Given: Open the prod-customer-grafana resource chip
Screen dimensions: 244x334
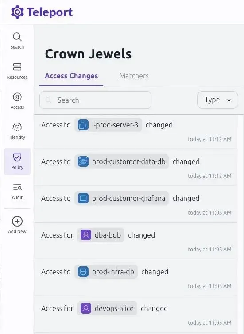Looking at the screenshot, I should click(x=122, y=198).
